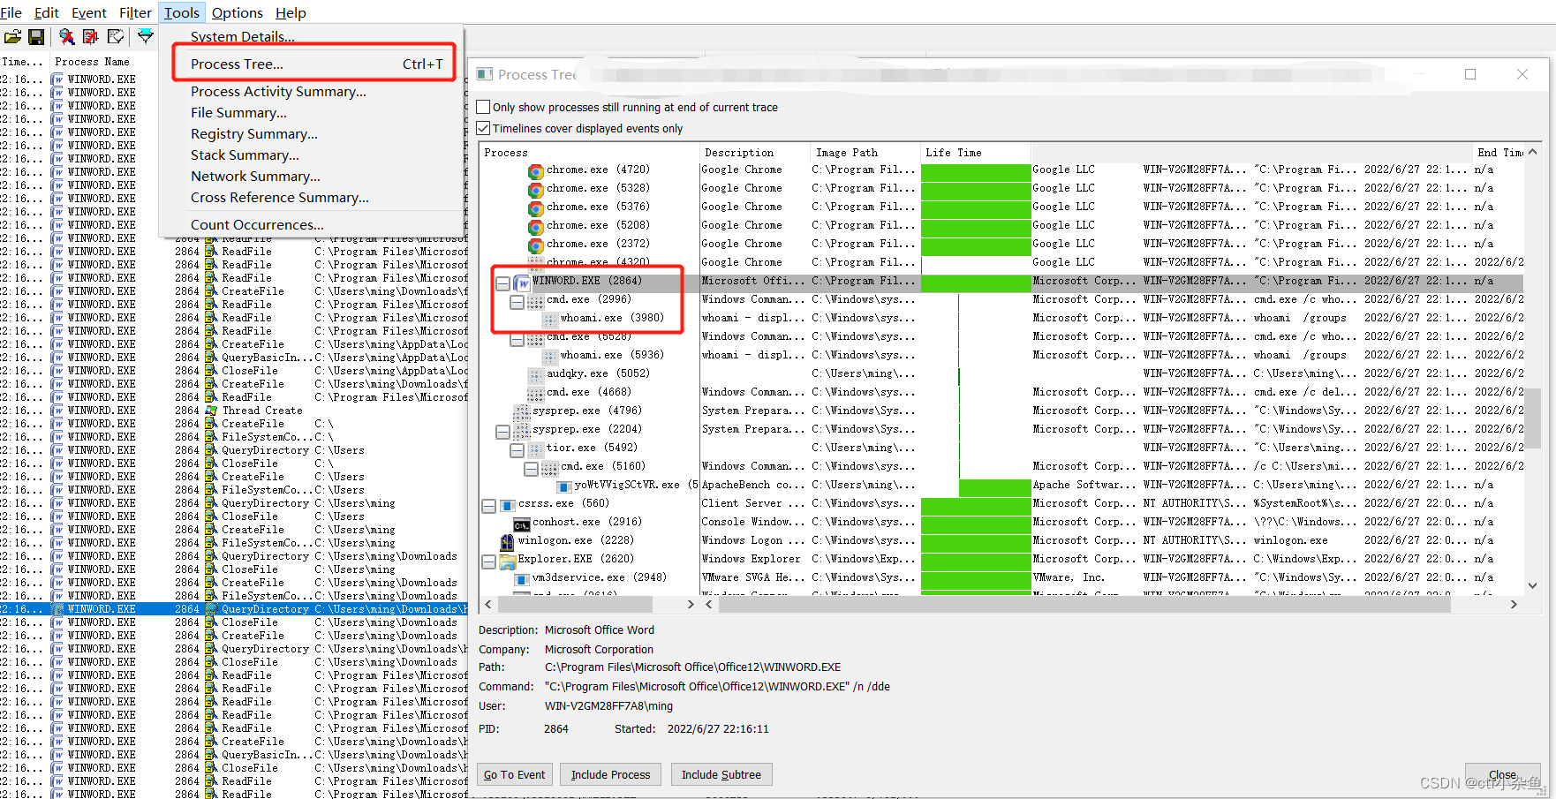Viewport: 1556px width, 799px height.
Task: Open the Event menu
Action: pyautogui.click(x=89, y=12)
